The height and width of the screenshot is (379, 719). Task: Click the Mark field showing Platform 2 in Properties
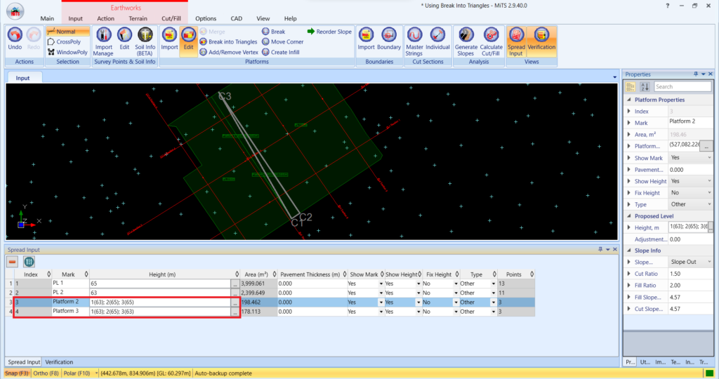click(690, 122)
